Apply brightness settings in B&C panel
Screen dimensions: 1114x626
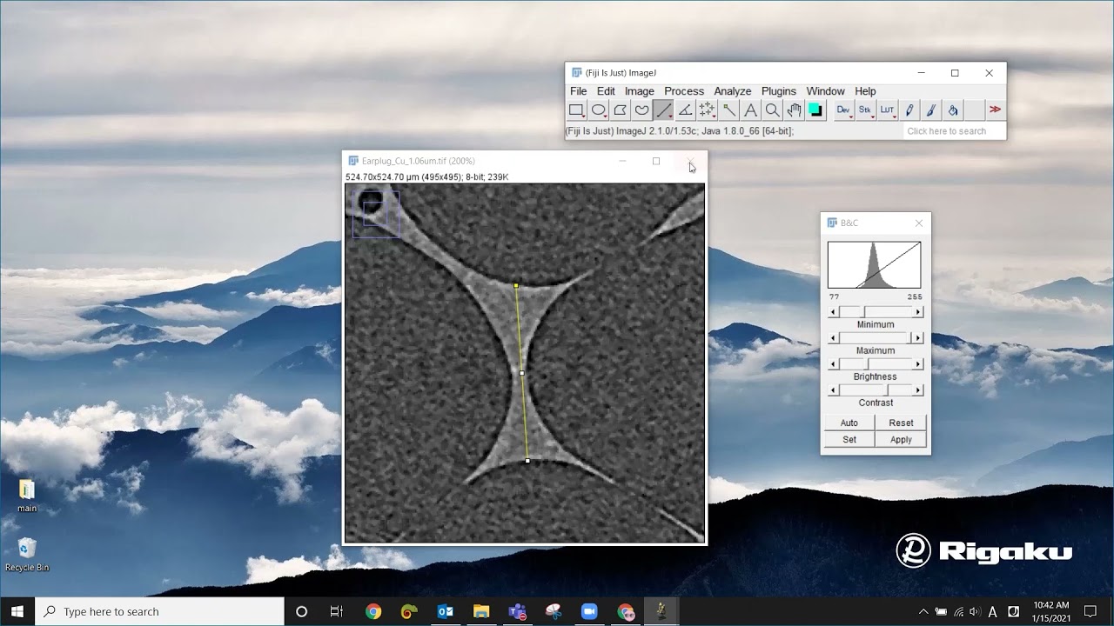(901, 439)
